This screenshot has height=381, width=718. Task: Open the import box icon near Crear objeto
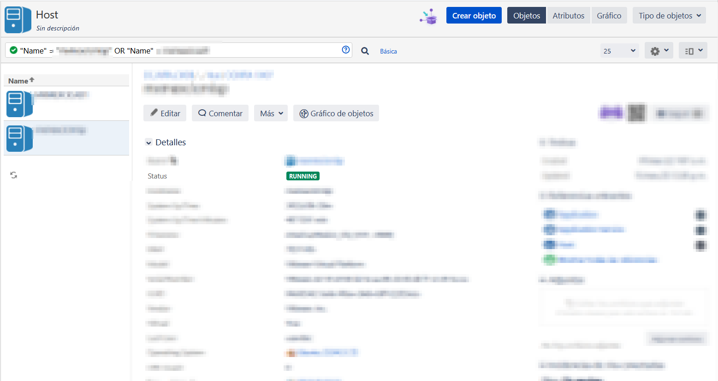point(429,17)
